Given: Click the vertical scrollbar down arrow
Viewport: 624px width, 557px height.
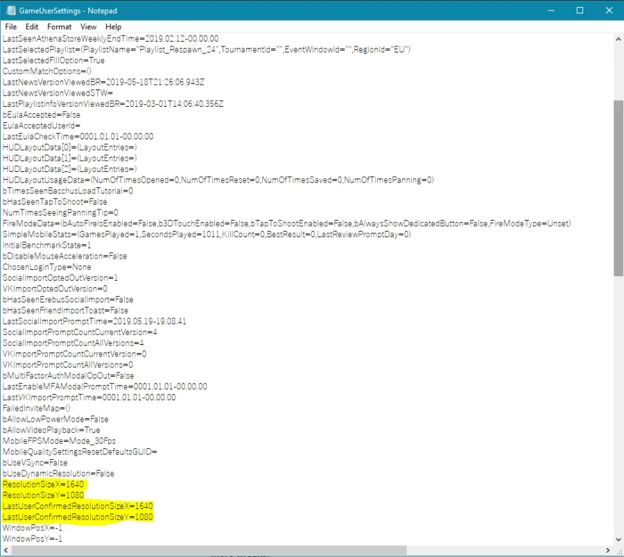Looking at the screenshot, I should coord(618,540).
